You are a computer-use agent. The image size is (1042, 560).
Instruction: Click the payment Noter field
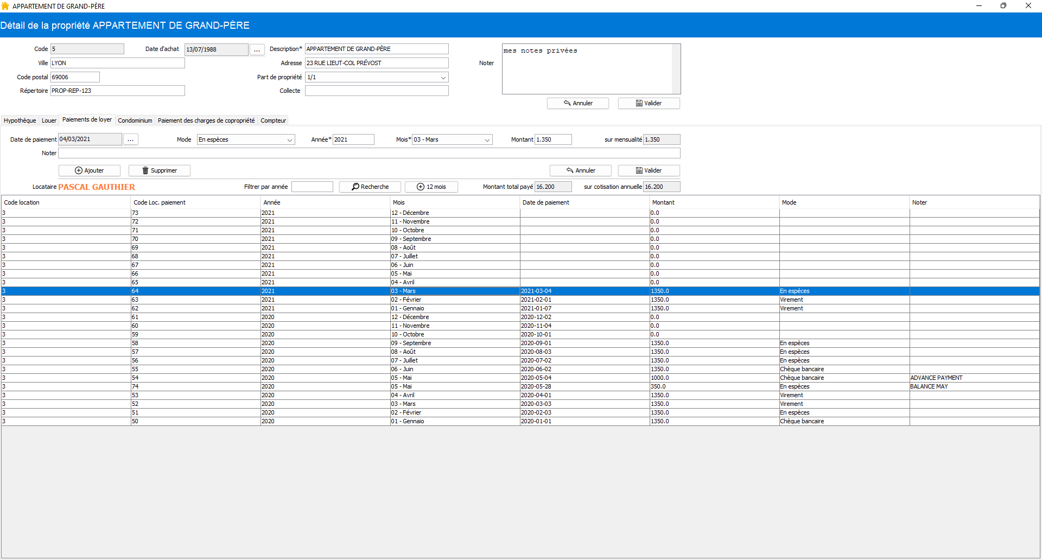369,153
